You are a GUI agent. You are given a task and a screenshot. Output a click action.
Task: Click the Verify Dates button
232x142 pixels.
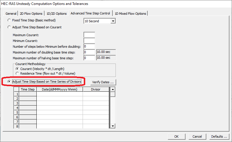point(103,82)
